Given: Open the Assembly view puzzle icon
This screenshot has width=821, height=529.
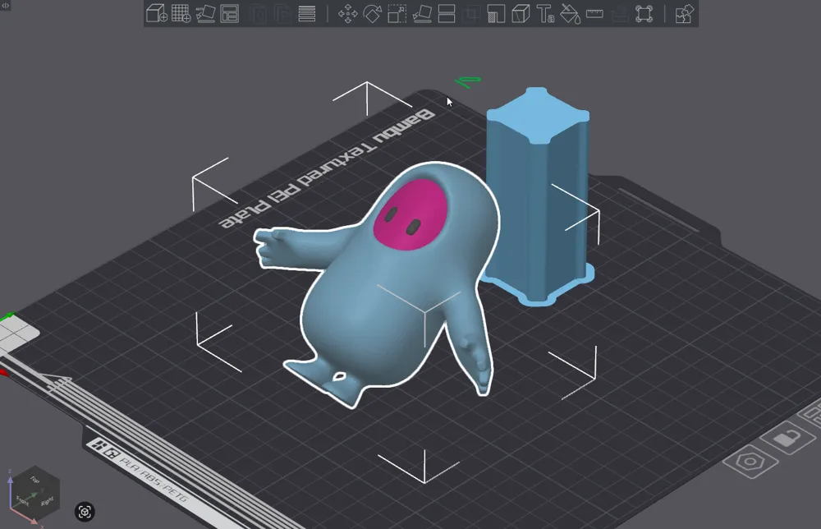Looking at the screenshot, I should (685, 14).
